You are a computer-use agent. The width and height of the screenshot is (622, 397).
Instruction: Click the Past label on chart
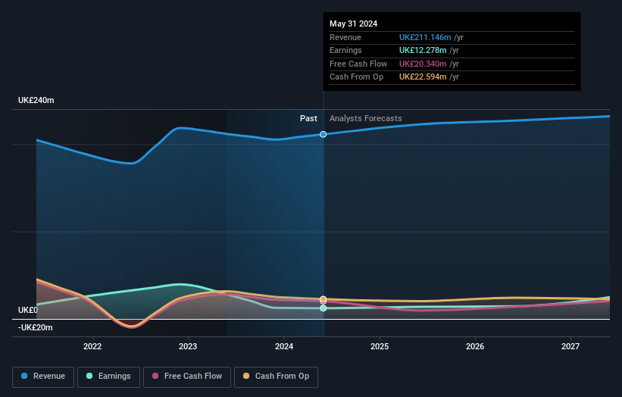(308, 118)
